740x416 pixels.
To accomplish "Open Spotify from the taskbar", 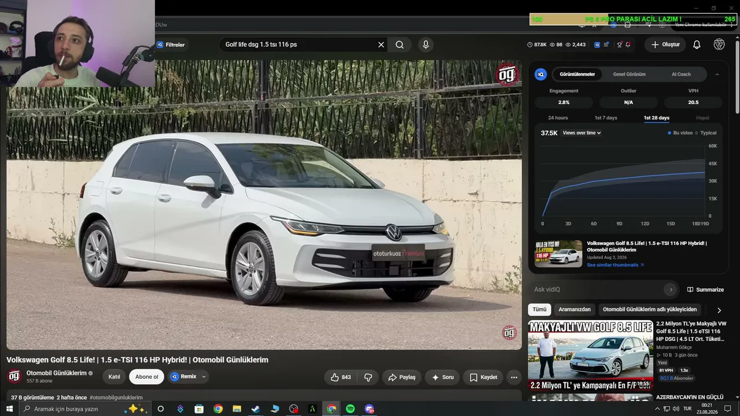I will 350,409.
